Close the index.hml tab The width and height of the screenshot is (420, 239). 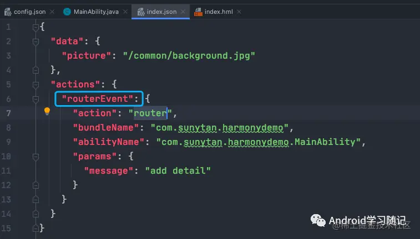tap(239, 12)
